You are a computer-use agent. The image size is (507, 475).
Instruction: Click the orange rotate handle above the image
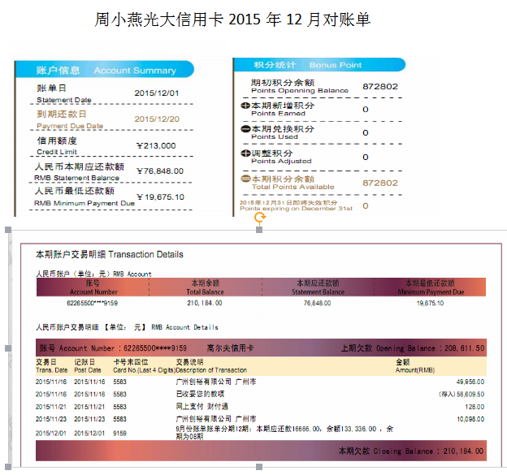pyautogui.click(x=259, y=217)
